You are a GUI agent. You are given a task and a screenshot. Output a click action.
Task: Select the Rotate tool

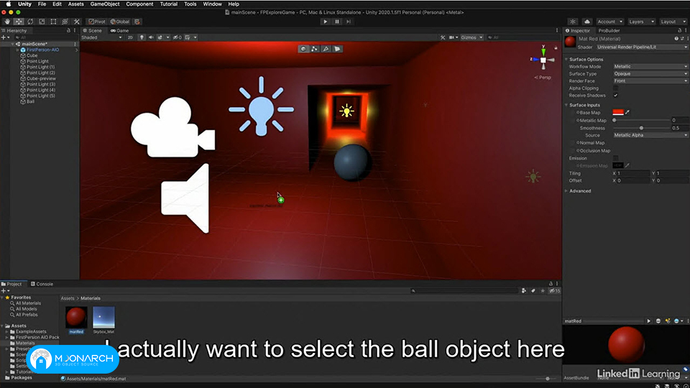point(30,22)
